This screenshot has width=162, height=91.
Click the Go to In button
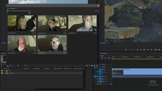pyautogui.click(x=137, y=50)
